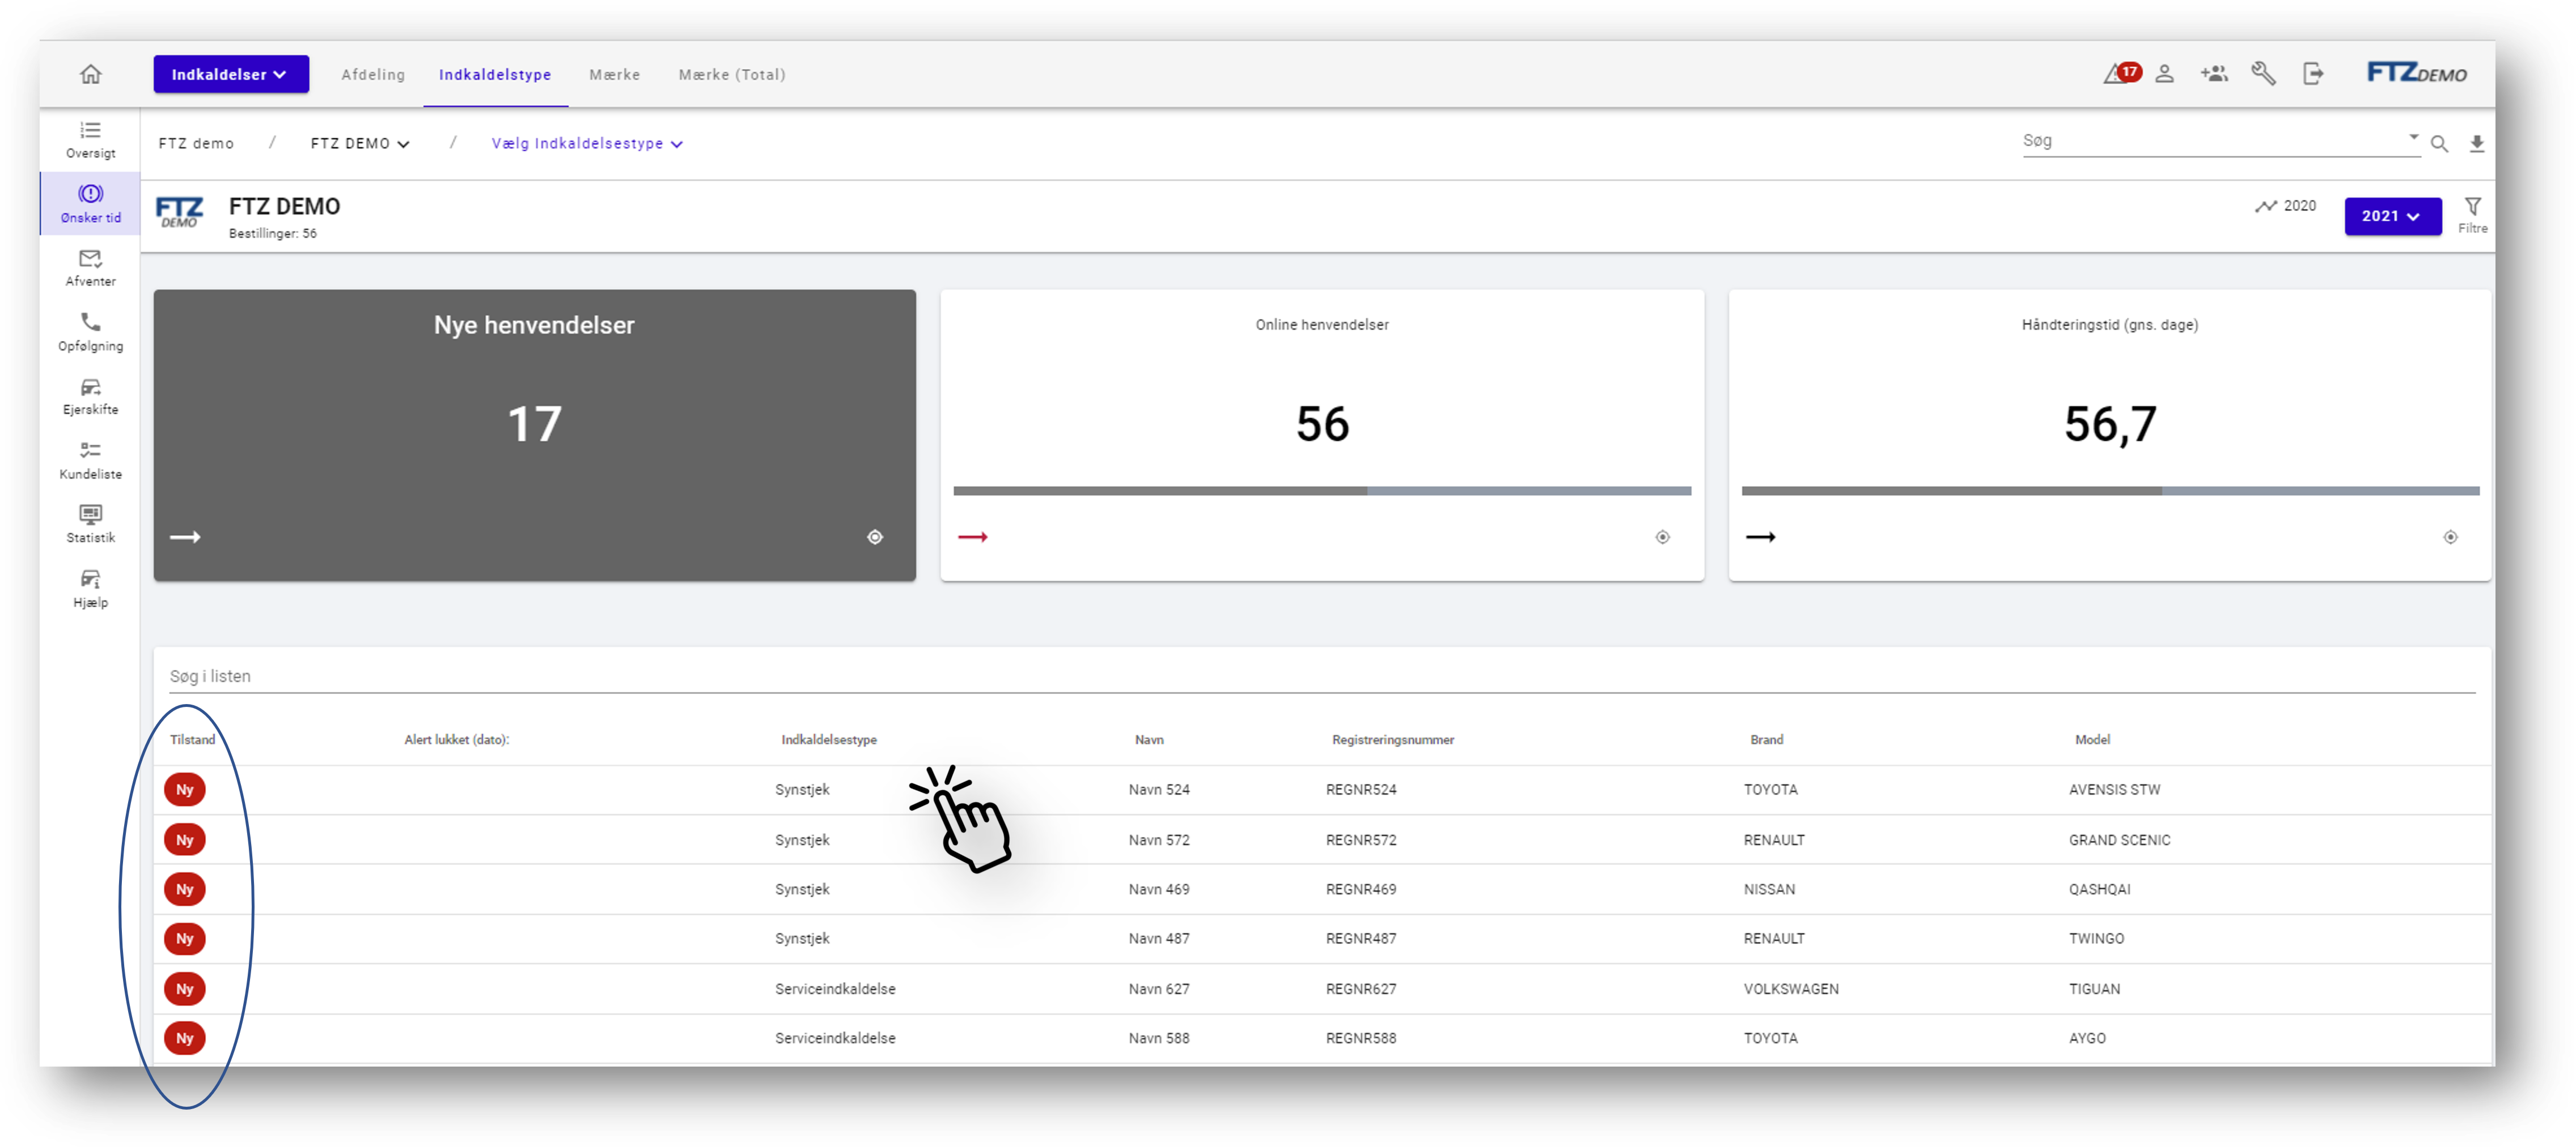Expand Vælg Indkaldelsestype dropdown
Viewport: 2576px width, 1147px height.
[x=587, y=144]
